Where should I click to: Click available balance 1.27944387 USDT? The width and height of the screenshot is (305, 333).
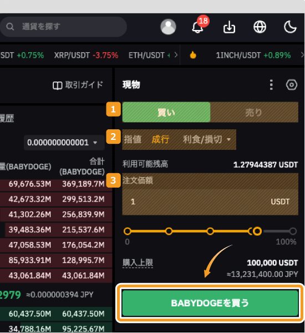(266, 165)
